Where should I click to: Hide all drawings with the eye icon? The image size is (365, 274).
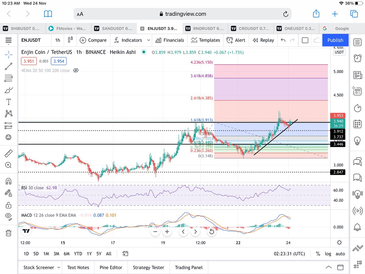pyautogui.click(x=9, y=216)
